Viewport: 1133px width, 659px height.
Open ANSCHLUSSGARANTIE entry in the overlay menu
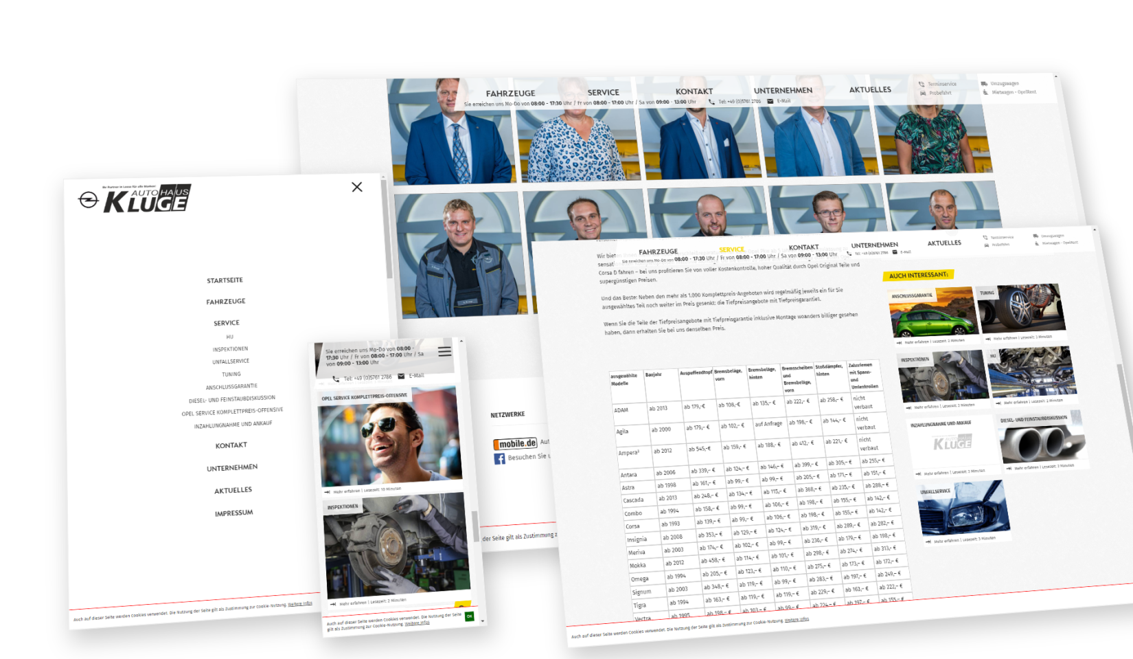tap(231, 387)
